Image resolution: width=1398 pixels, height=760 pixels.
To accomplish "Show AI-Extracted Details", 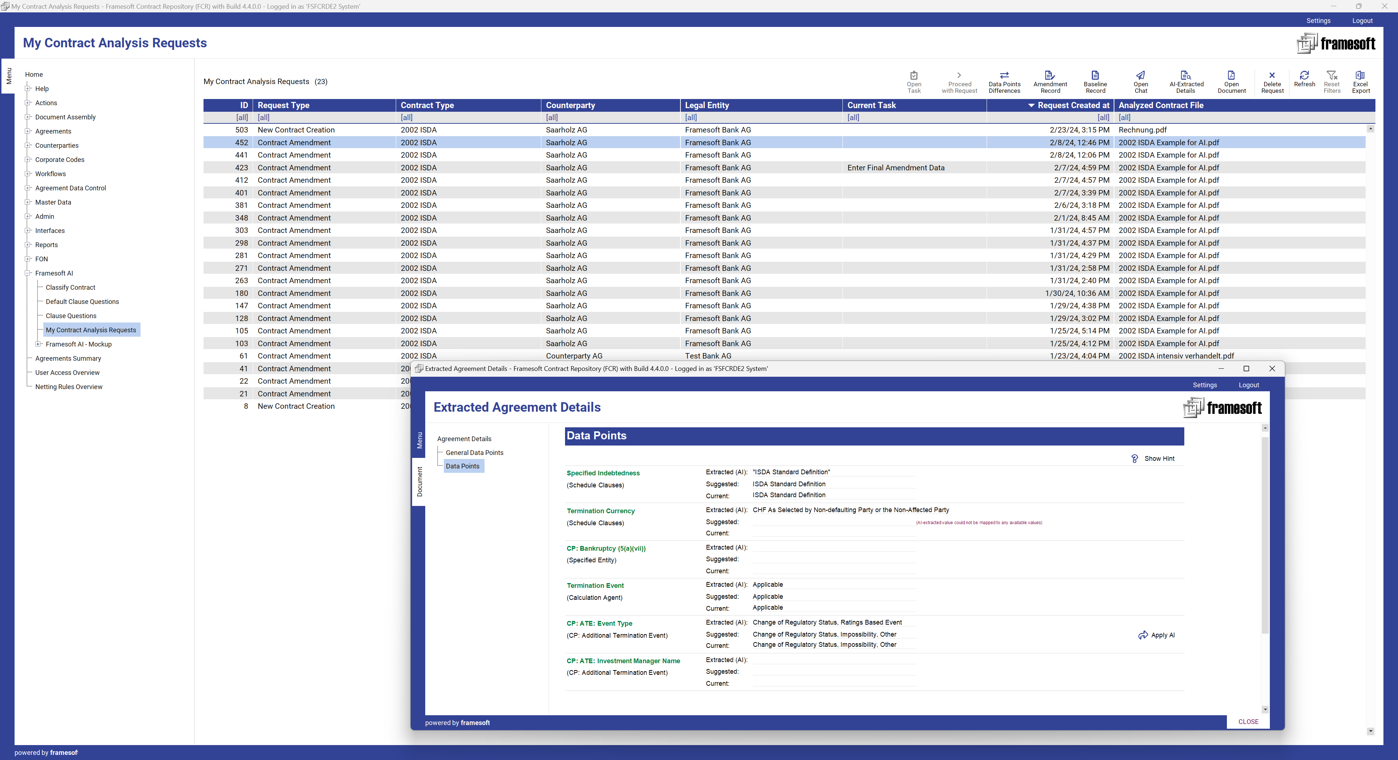I will point(1186,82).
